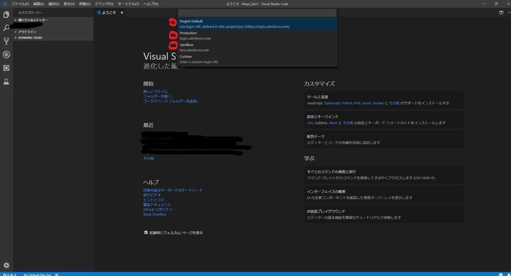The width and height of the screenshot is (511, 276).
Task: Click PHP link in ツールと言語
Action: point(357,103)
